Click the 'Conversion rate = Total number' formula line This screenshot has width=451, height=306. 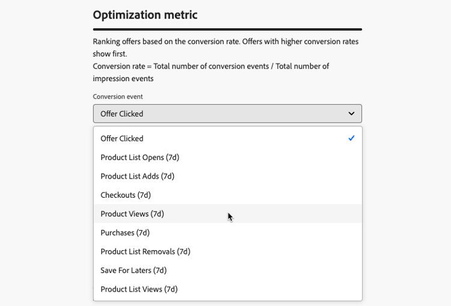(x=210, y=66)
